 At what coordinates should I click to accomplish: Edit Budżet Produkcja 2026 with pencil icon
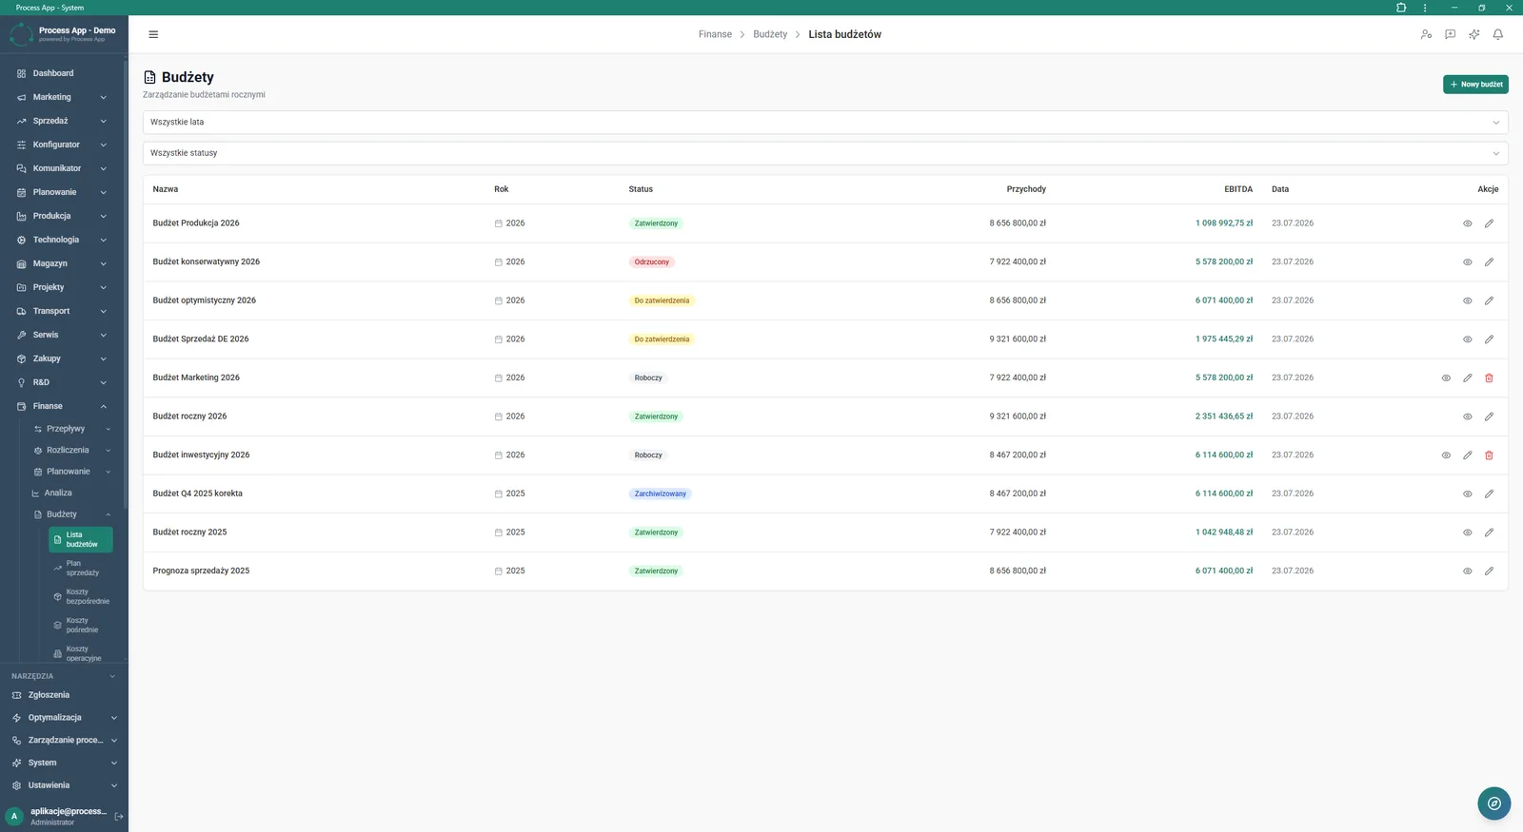click(x=1489, y=223)
